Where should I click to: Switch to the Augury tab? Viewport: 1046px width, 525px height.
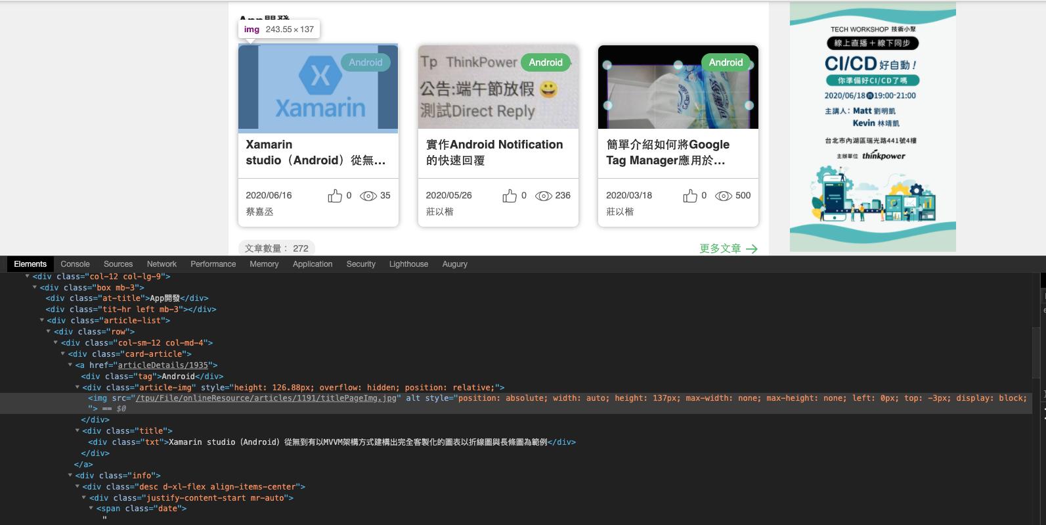point(454,264)
